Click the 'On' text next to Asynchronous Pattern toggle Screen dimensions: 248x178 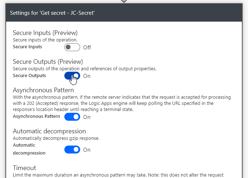(x=87, y=117)
